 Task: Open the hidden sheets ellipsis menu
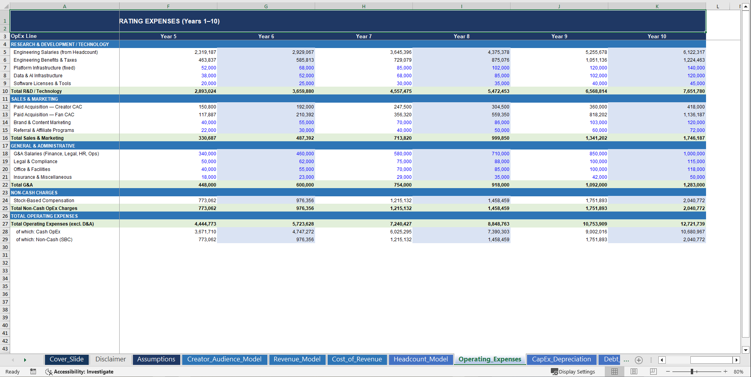click(626, 361)
